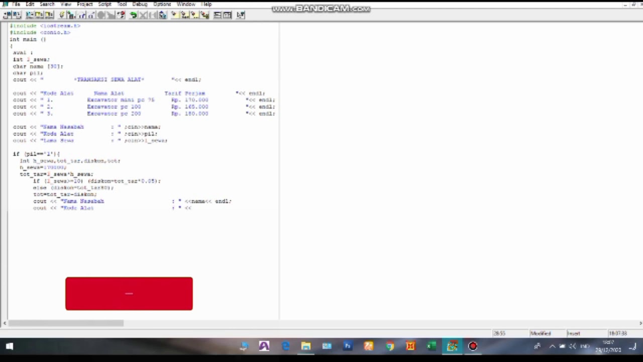This screenshot has width=643, height=362.
Task: Click the "Excavator pc 100" code line
Action: click(144, 107)
